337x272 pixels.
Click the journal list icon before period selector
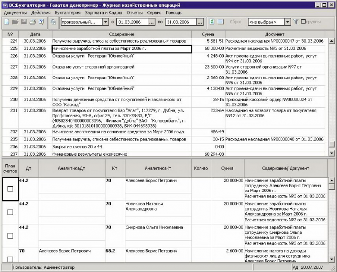[x=54, y=22]
